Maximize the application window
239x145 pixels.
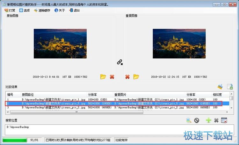point(224,4)
